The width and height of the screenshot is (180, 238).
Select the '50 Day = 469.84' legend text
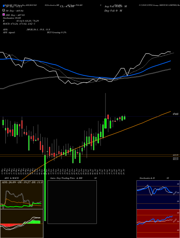tap(14, 10)
